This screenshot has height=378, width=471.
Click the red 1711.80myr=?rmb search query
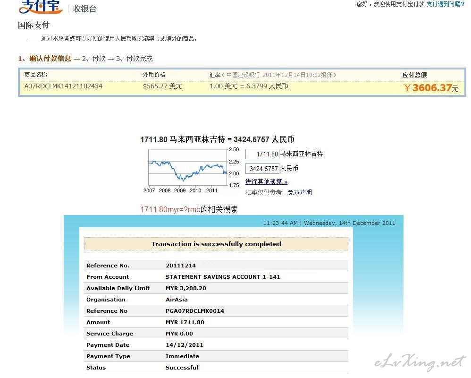(x=170, y=210)
